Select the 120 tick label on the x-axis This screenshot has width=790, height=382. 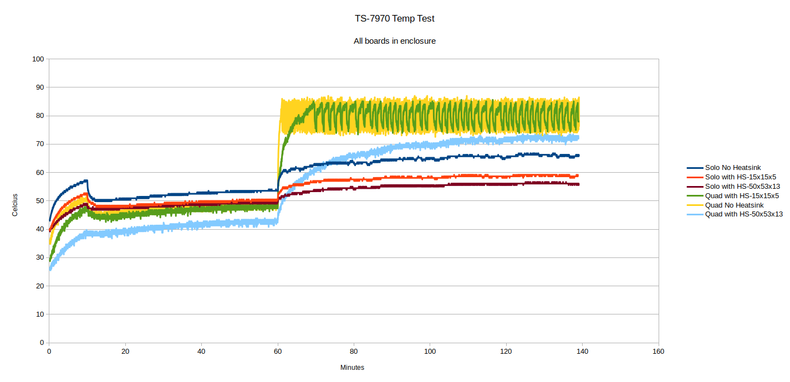point(506,351)
